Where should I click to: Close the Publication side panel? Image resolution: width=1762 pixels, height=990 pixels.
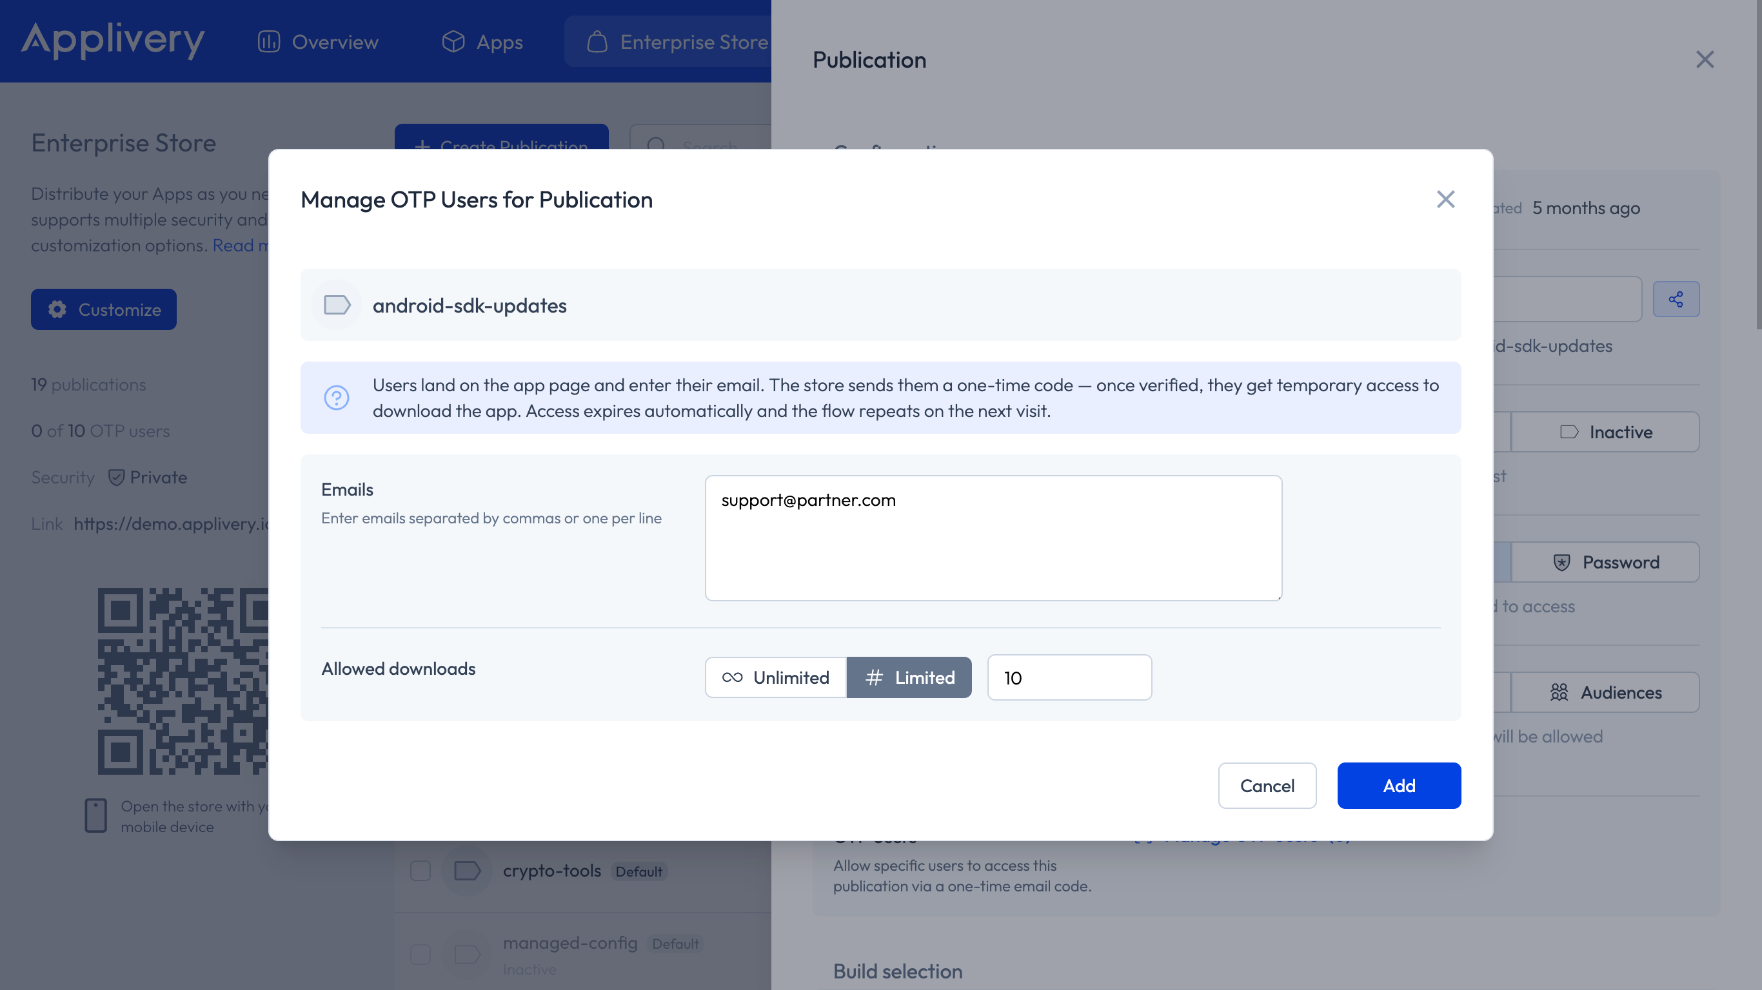(1704, 59)
